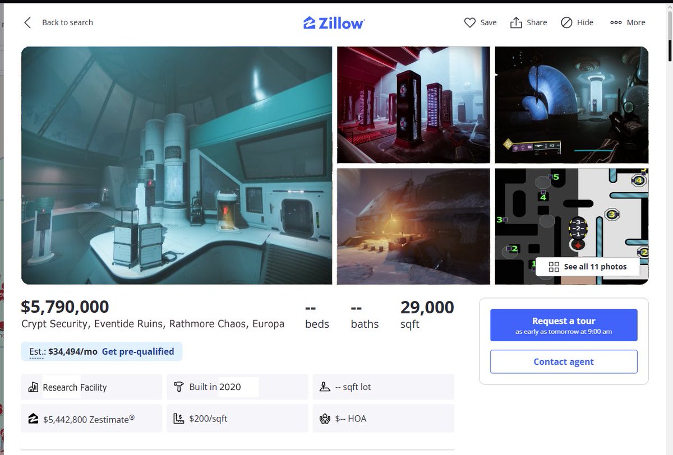The height and width of the screenshot is (455, 673).
Task: Click the Research Facility building icon
Action: click(x=33, y=387)
